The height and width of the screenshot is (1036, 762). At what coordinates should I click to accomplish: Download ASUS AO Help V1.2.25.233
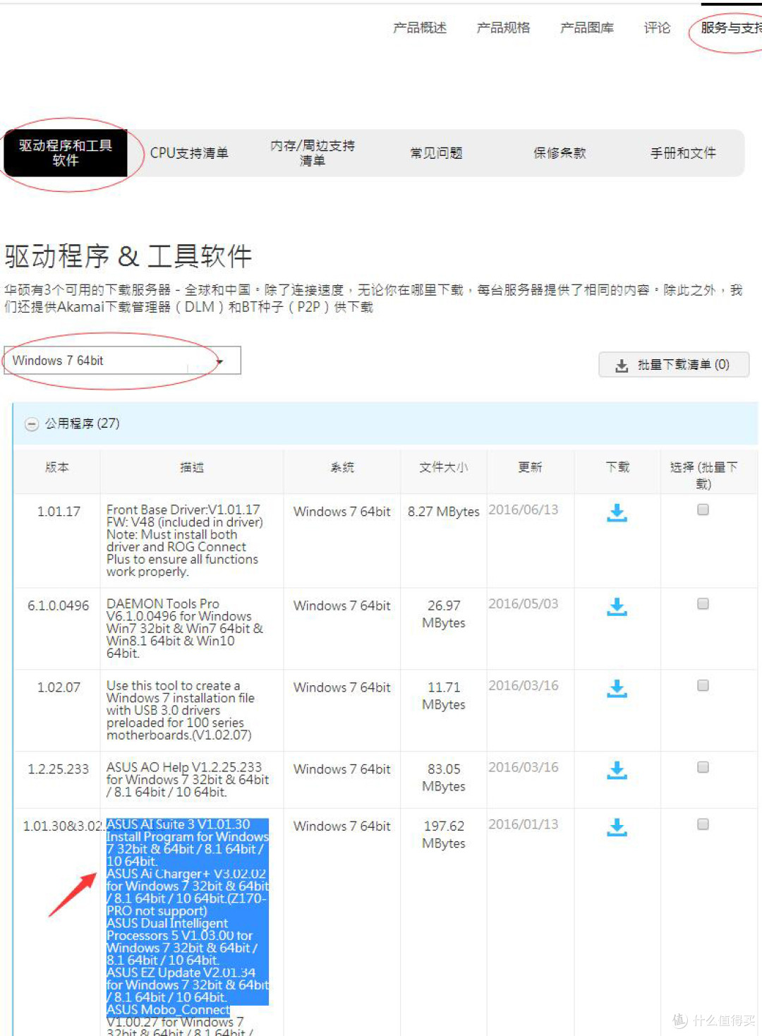pyautogui.click(x=617, y=771)
